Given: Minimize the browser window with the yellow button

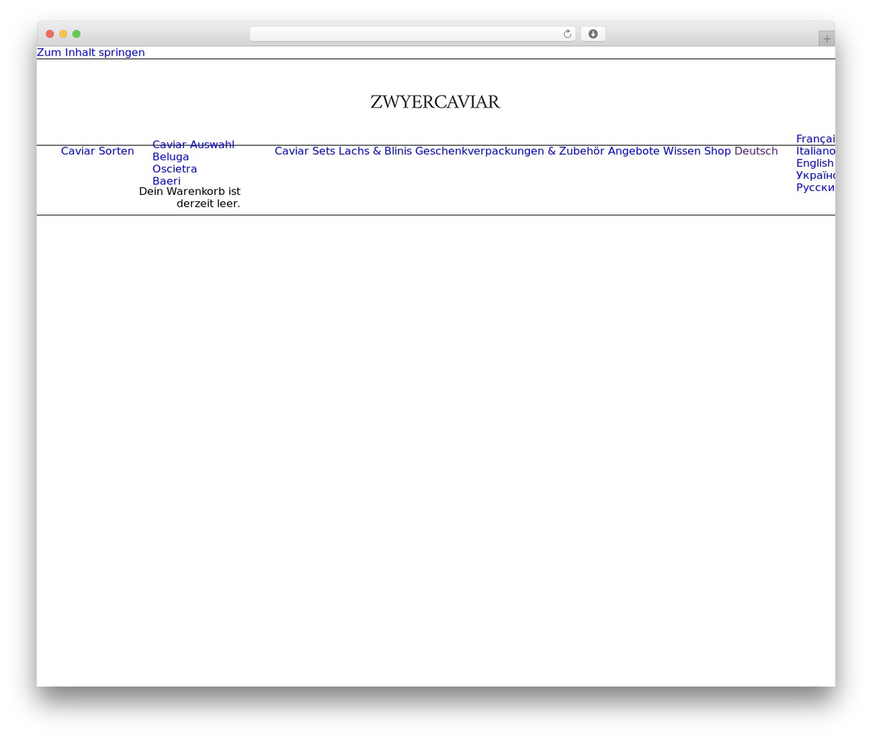Looking at the screenshot, I should [63, 34].
